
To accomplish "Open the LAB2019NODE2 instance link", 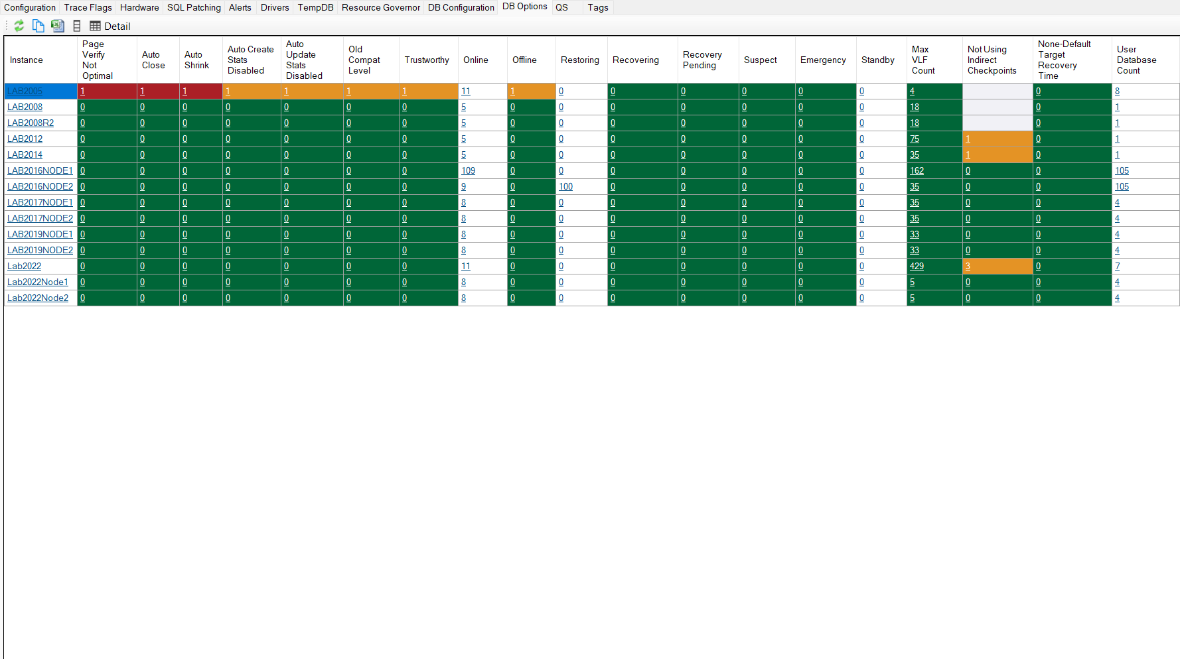I will (x=40, y=251).
